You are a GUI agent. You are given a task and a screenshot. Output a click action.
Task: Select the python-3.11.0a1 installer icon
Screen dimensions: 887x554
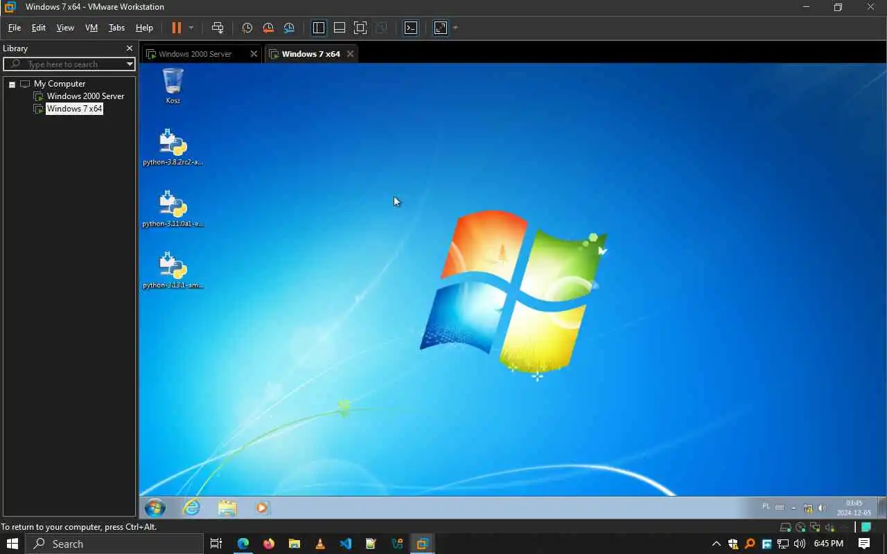[173, 208]
